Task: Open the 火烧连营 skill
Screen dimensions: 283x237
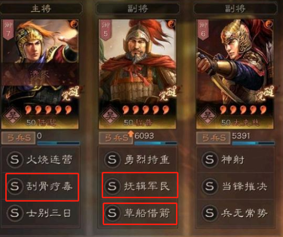Action: pyautogui.click(x=41, y=159)
